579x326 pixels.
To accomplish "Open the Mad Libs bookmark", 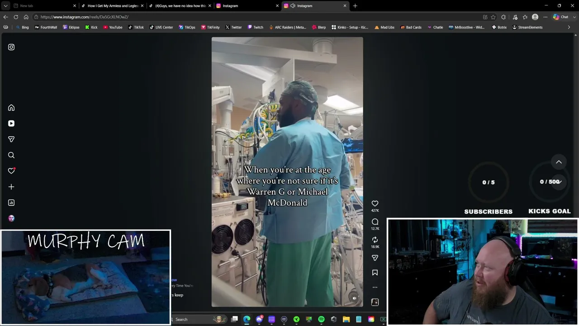I will coord(384,27).
